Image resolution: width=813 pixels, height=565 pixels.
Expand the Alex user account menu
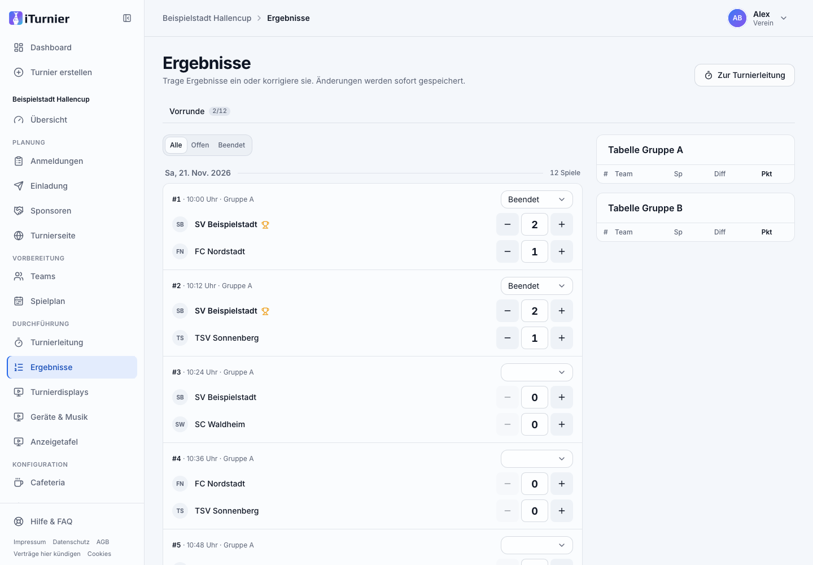tap(758, 18)
